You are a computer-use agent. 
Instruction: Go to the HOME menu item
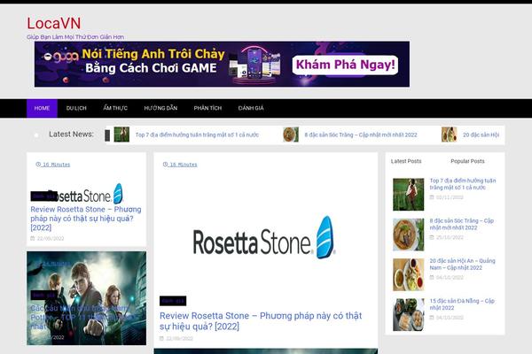coord(42,108)
